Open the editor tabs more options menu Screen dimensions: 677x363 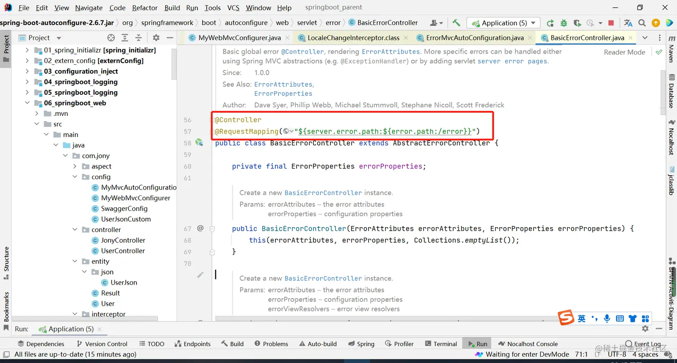click(x=660, y=38)
